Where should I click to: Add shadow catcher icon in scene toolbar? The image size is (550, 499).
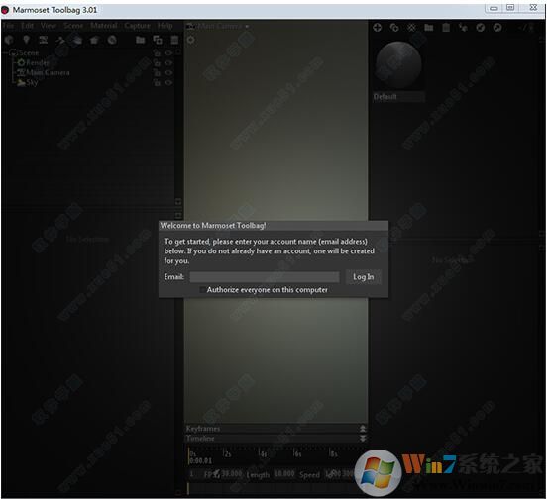point(77,40)
